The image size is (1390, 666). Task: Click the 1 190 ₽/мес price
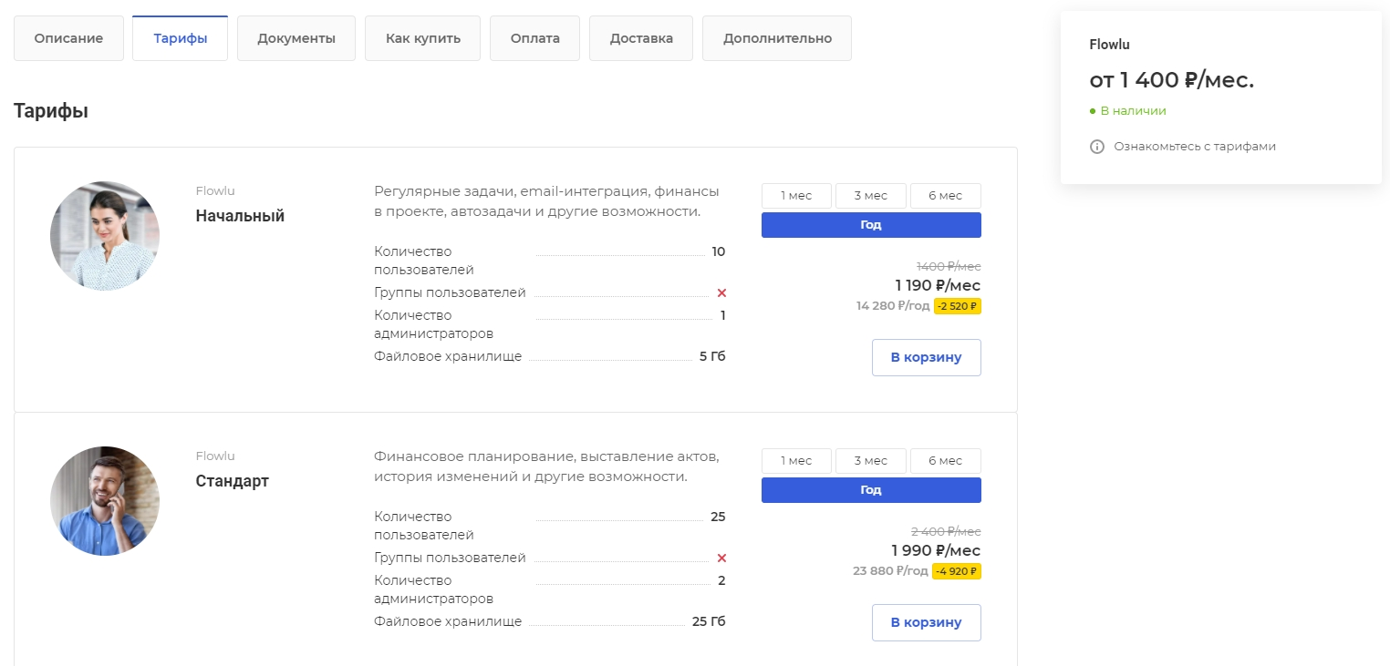(x=938, y=285)
